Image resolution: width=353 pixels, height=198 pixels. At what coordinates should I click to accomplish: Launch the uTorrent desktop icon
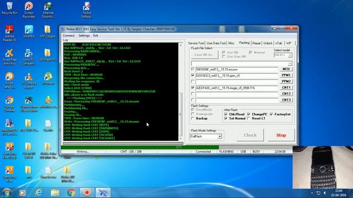point(48,78)
